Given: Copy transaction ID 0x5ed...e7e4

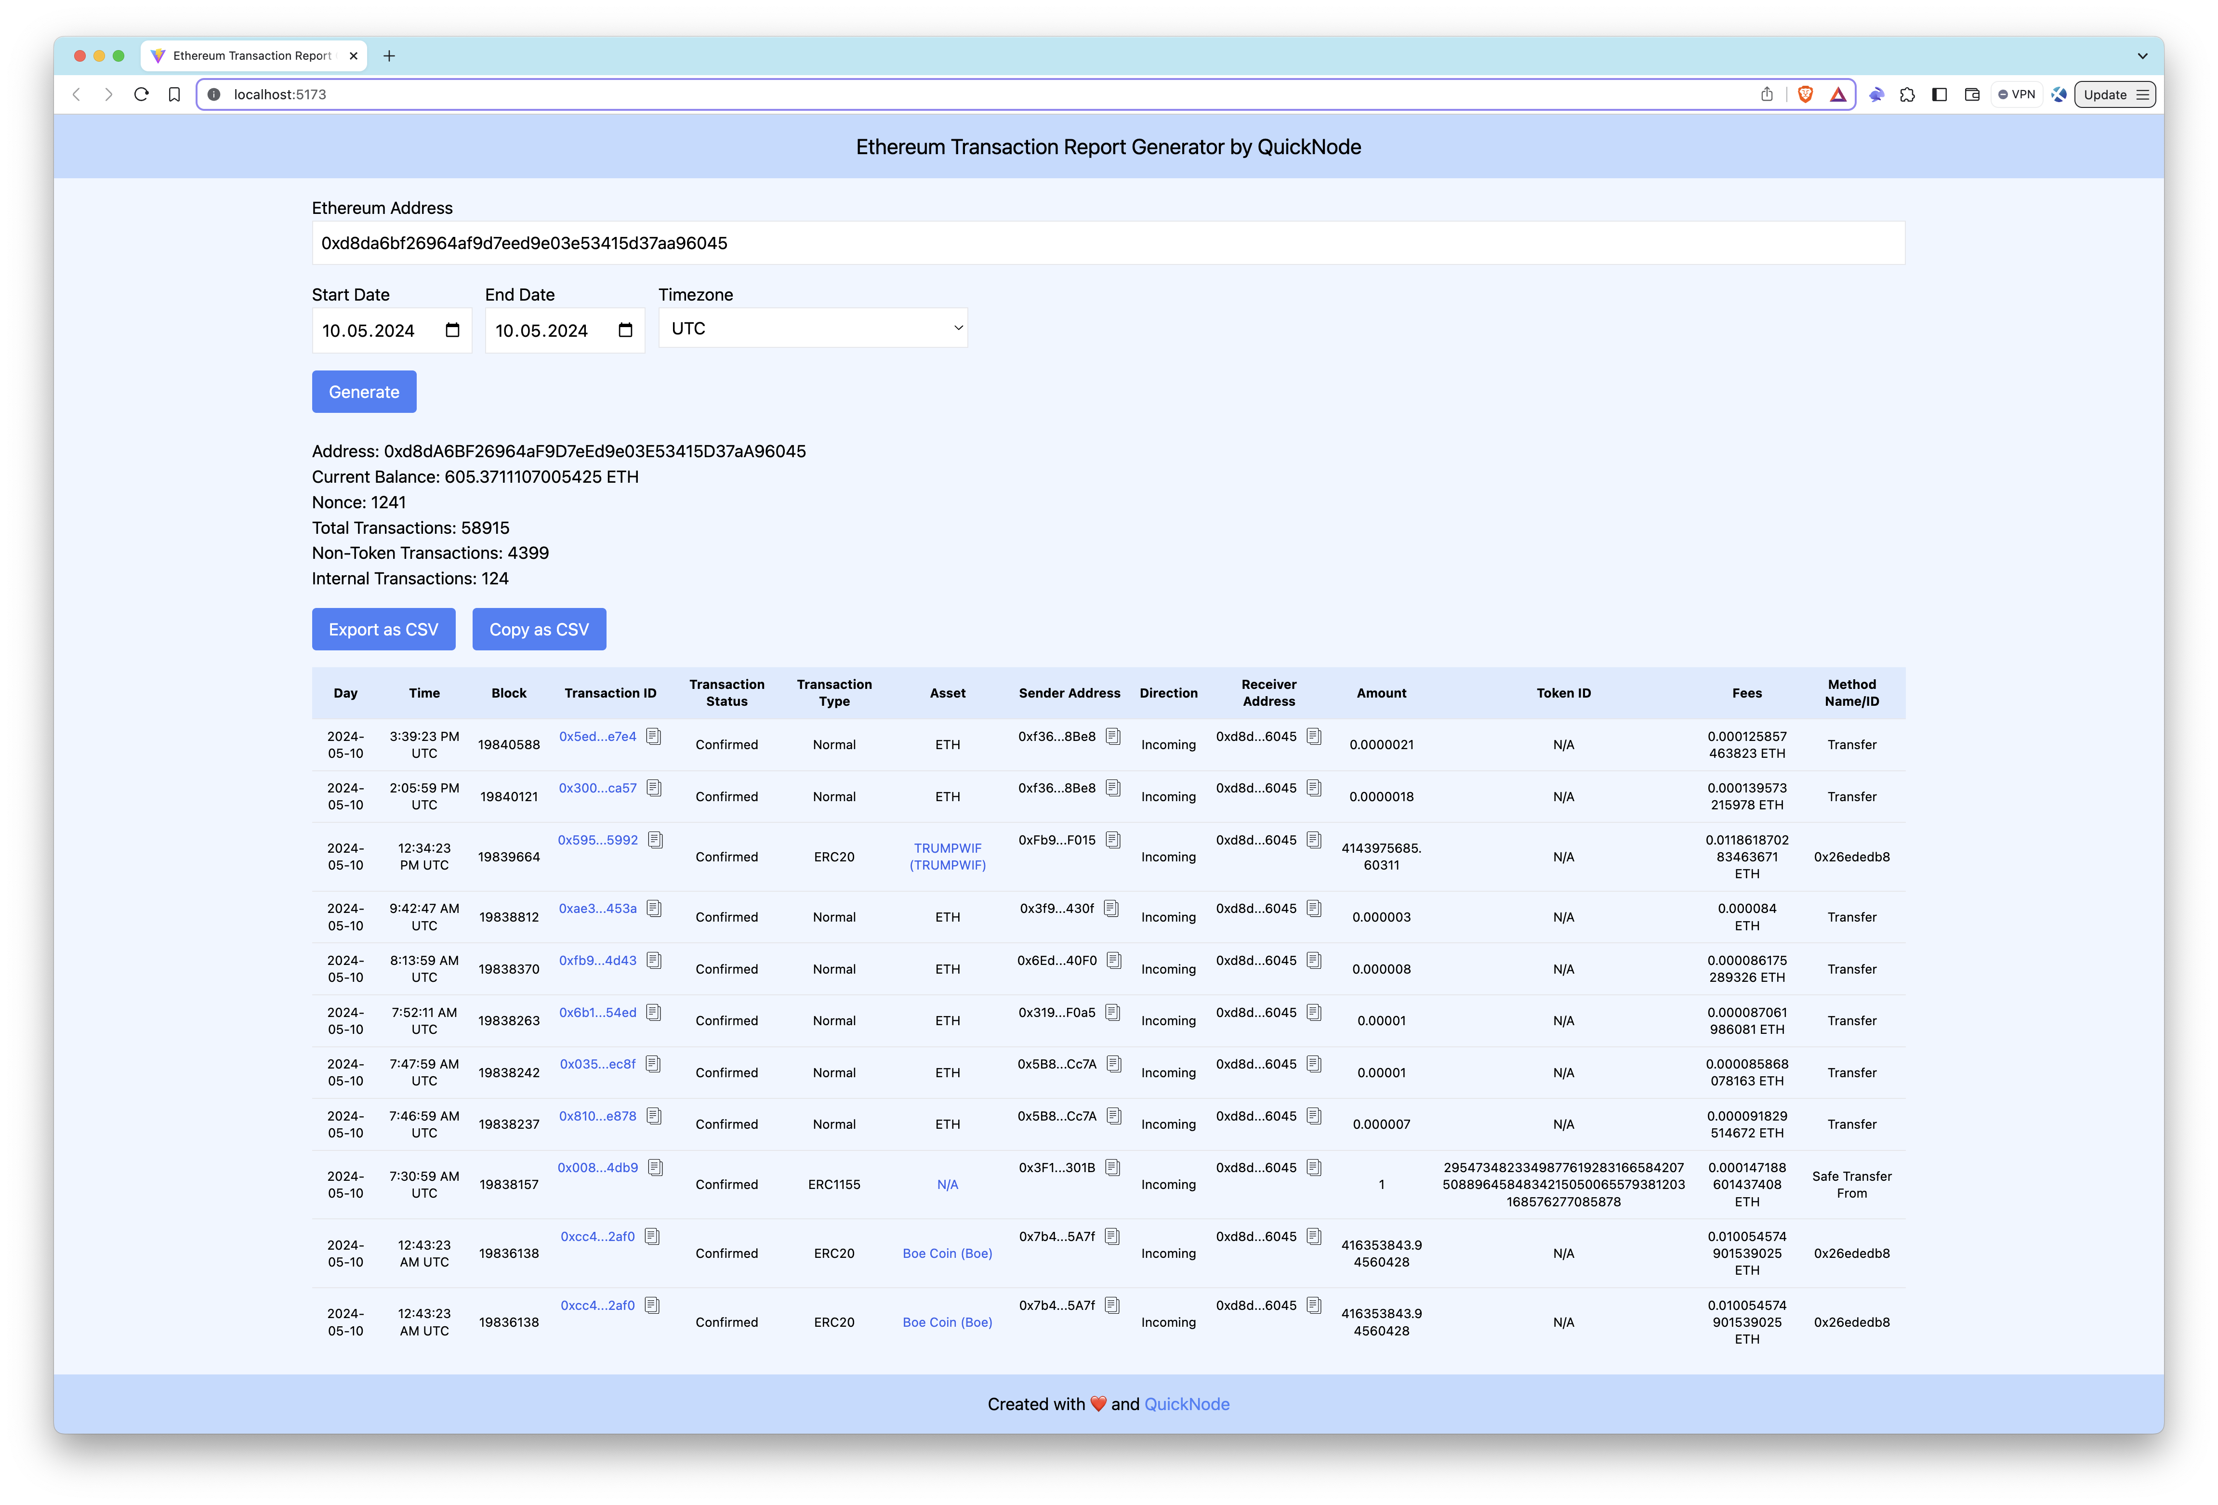Looking at the screenshot, I should pyautogui.click(x=654, y=737).
